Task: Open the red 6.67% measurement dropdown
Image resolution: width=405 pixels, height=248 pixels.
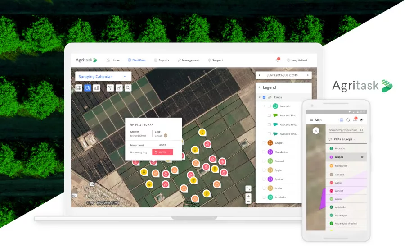Action: pos(162,152)
